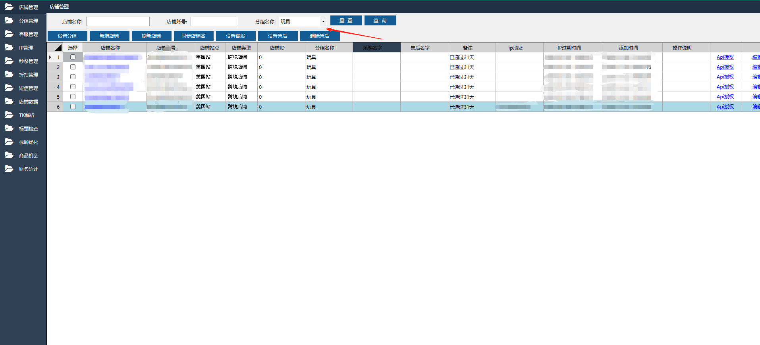Click the folder icon beside 秒杀管理
Image resolution: width=760 pixels, height=345 pixels.
[x=9, y=61]
